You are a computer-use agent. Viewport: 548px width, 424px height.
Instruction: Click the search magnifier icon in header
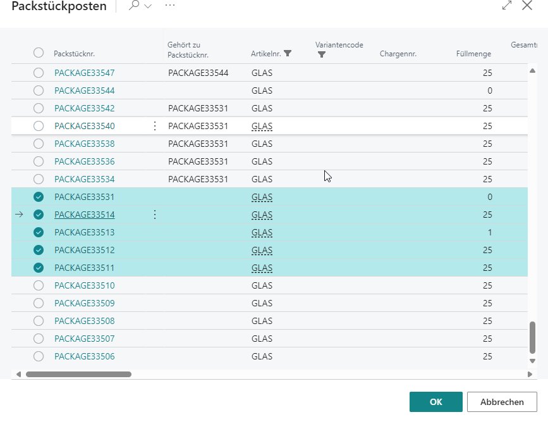click(134, 6)
